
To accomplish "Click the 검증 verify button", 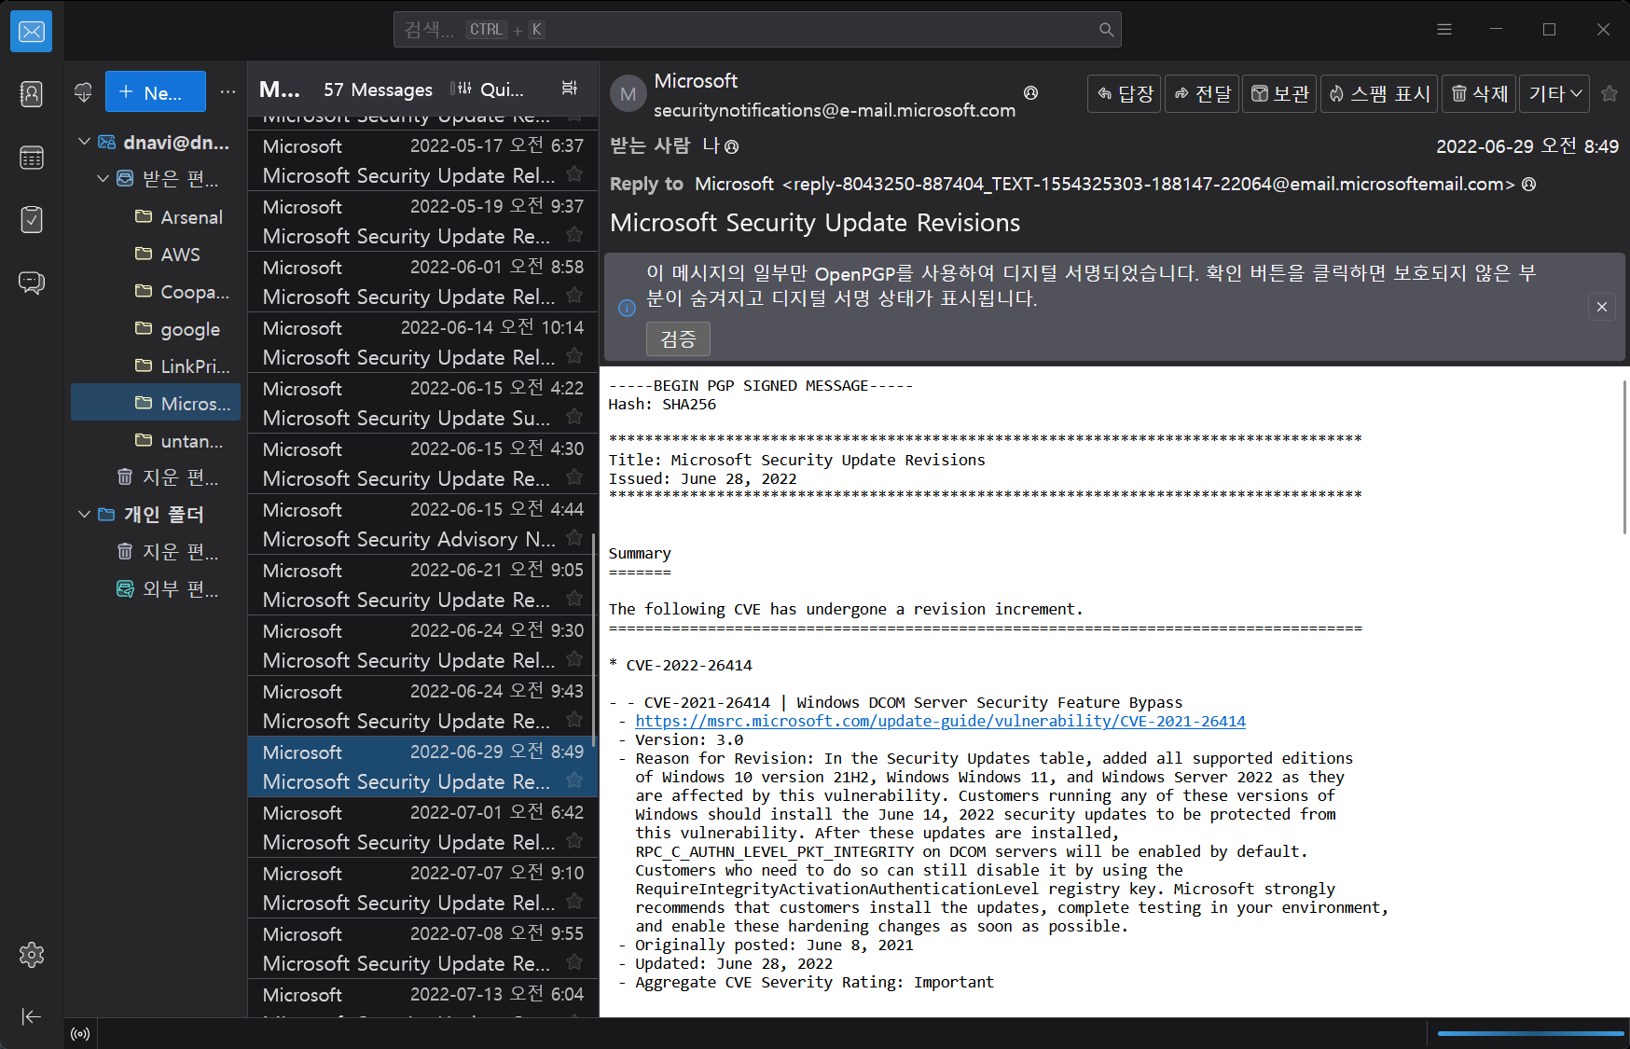I will click(x=678, y=339).
